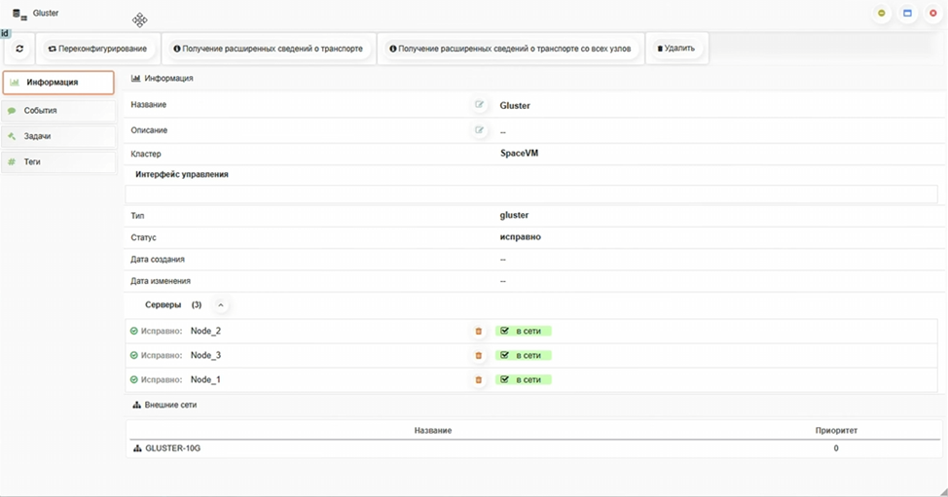The width and height of the screenshot is (948, 497).
Task: Collapse the Серверы (3) list chevron
Action: [x=221, y=305]
